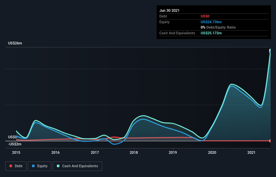Image resolution: width=276 pixels, height=177 pixels.
Task: Click the Jun 30 2021 tooltip date
Action: coord(169,10)
